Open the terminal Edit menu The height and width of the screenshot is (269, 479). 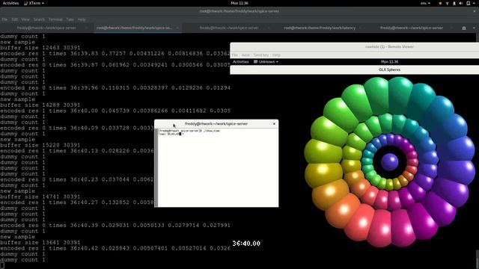click(15, 19)
